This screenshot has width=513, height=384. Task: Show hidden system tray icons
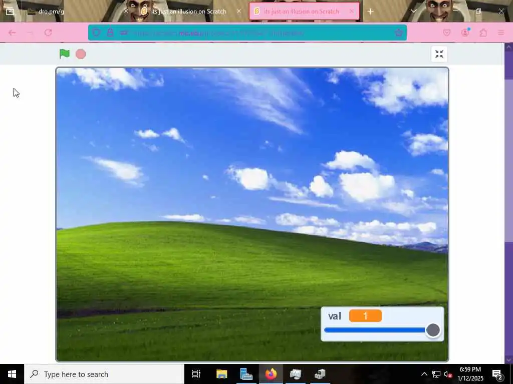424,374
